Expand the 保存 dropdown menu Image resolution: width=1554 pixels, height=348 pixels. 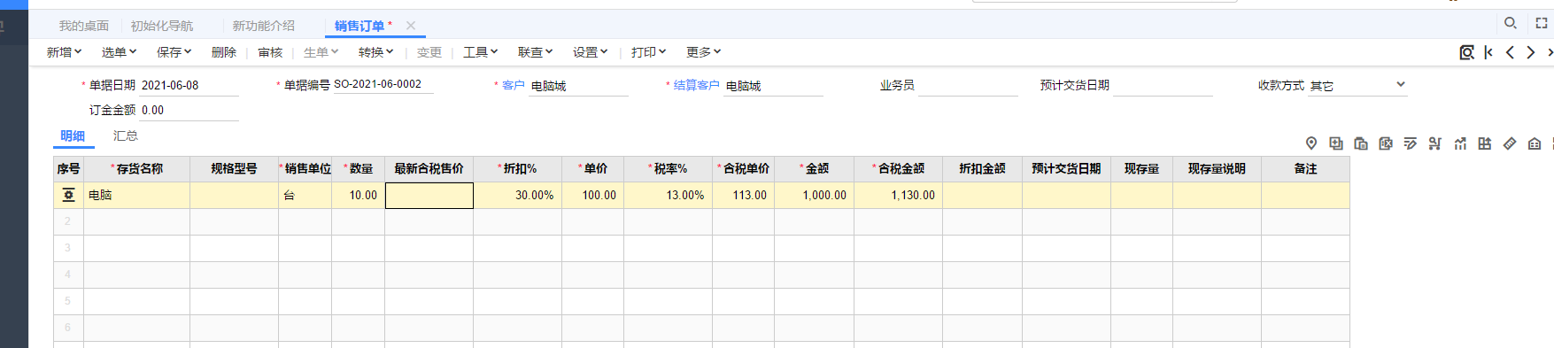coord(174,52)
